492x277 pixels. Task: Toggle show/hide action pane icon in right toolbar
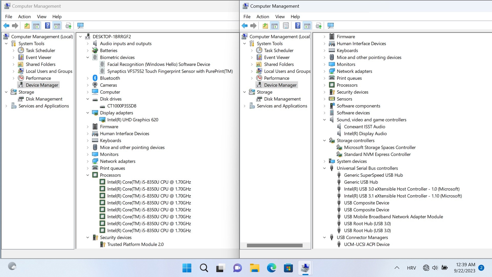(307, 26)
